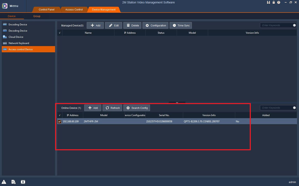Collapse the panel using the divider chevron
299x186 pixels.
click(177, 102)
